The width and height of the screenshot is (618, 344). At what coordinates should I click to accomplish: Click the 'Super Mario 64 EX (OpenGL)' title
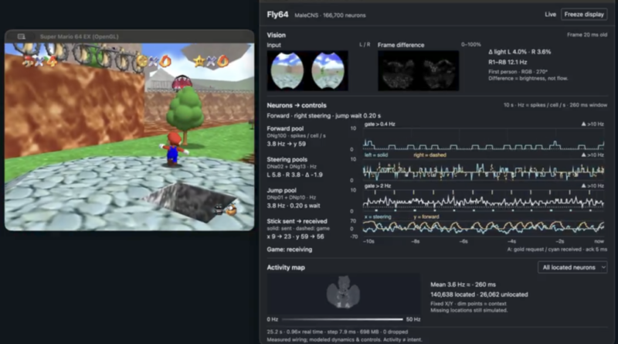[80, 36]
